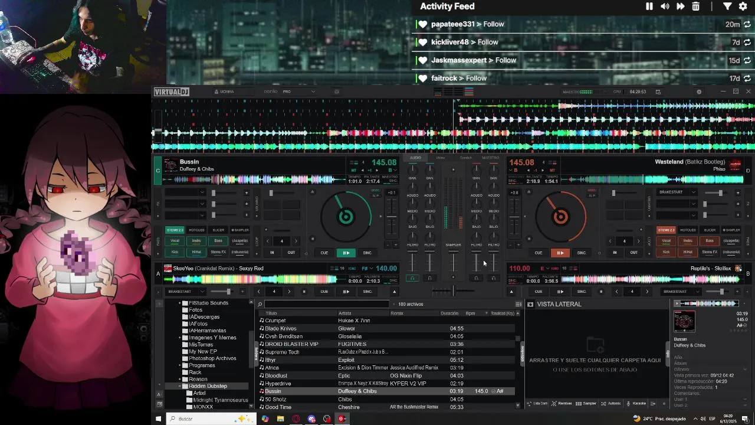The image size is (755, 425).
Task: Toggle the Kick stem pad on Bussin deck
Action: [x=175, y=252]
